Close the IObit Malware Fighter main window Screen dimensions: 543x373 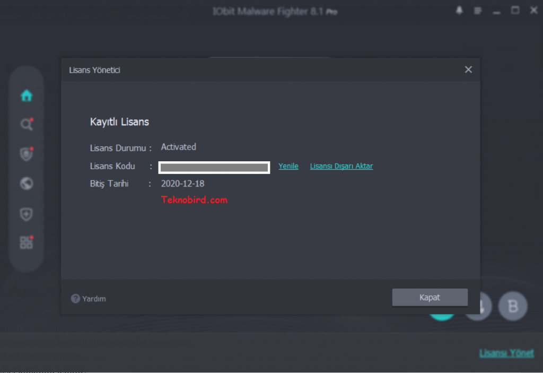point(533,11)
